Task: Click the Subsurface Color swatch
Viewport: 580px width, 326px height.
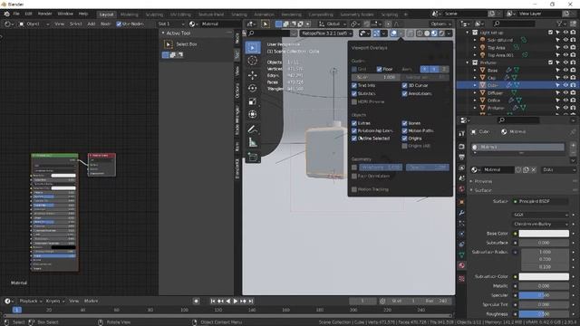Action: point(544,276)
